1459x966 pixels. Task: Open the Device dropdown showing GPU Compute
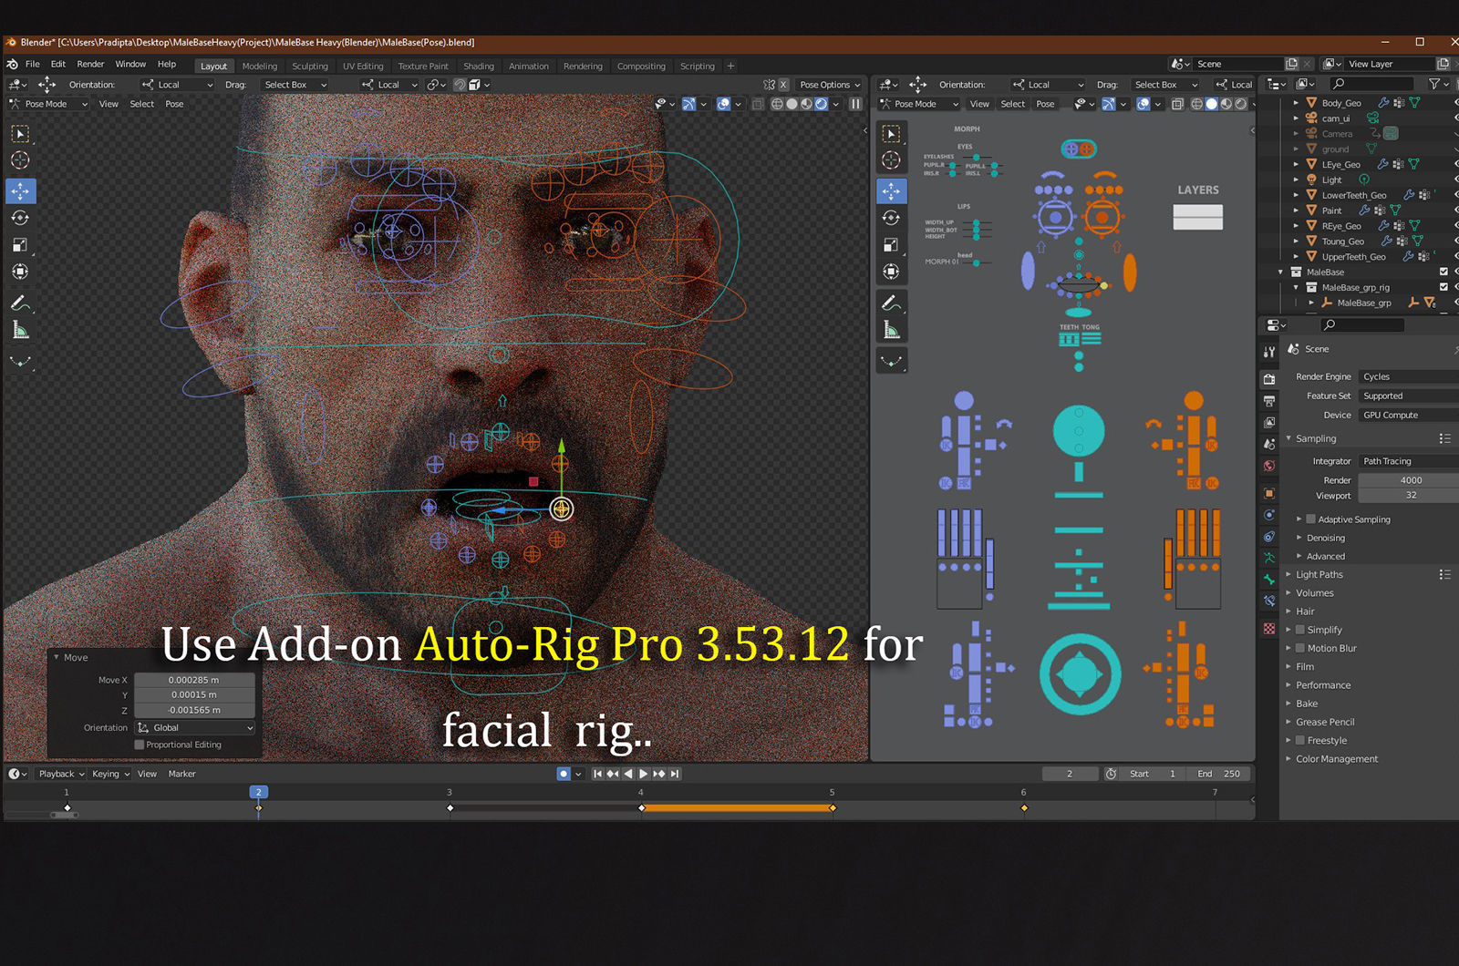click(1408, 415)
